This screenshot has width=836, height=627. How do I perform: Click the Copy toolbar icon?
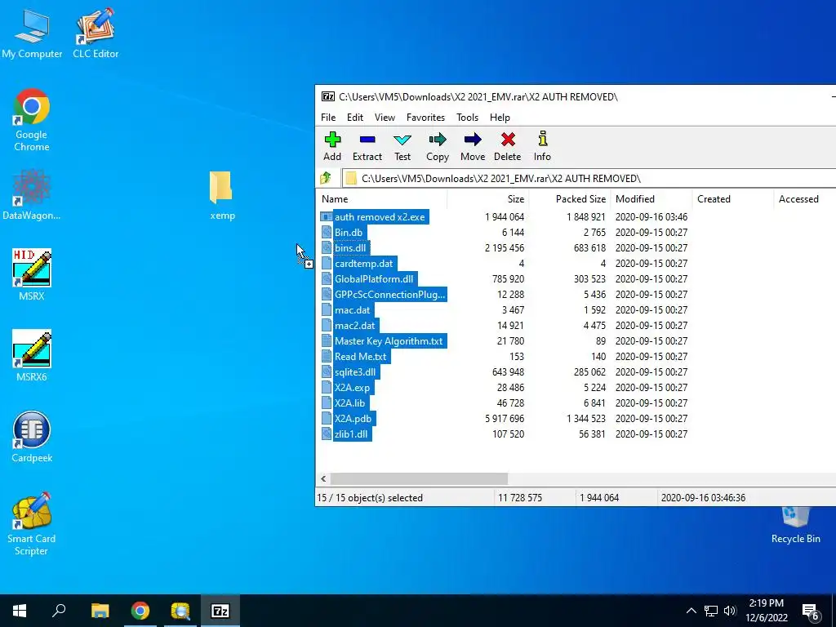pyautogui.click(x=438, y=146)
